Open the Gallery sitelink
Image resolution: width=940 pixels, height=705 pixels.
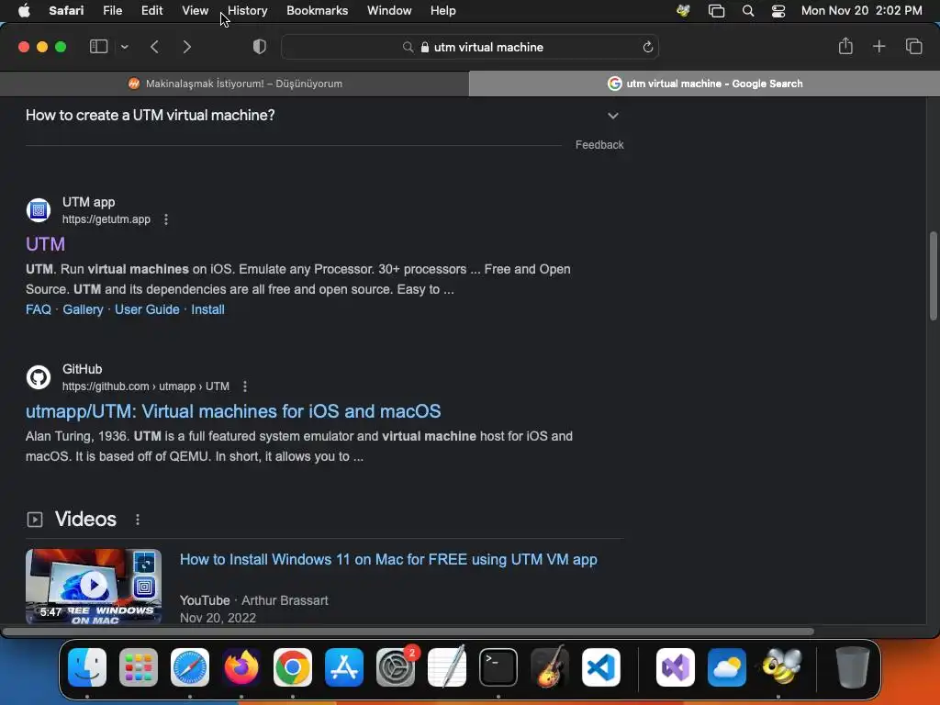click(83, 309)
